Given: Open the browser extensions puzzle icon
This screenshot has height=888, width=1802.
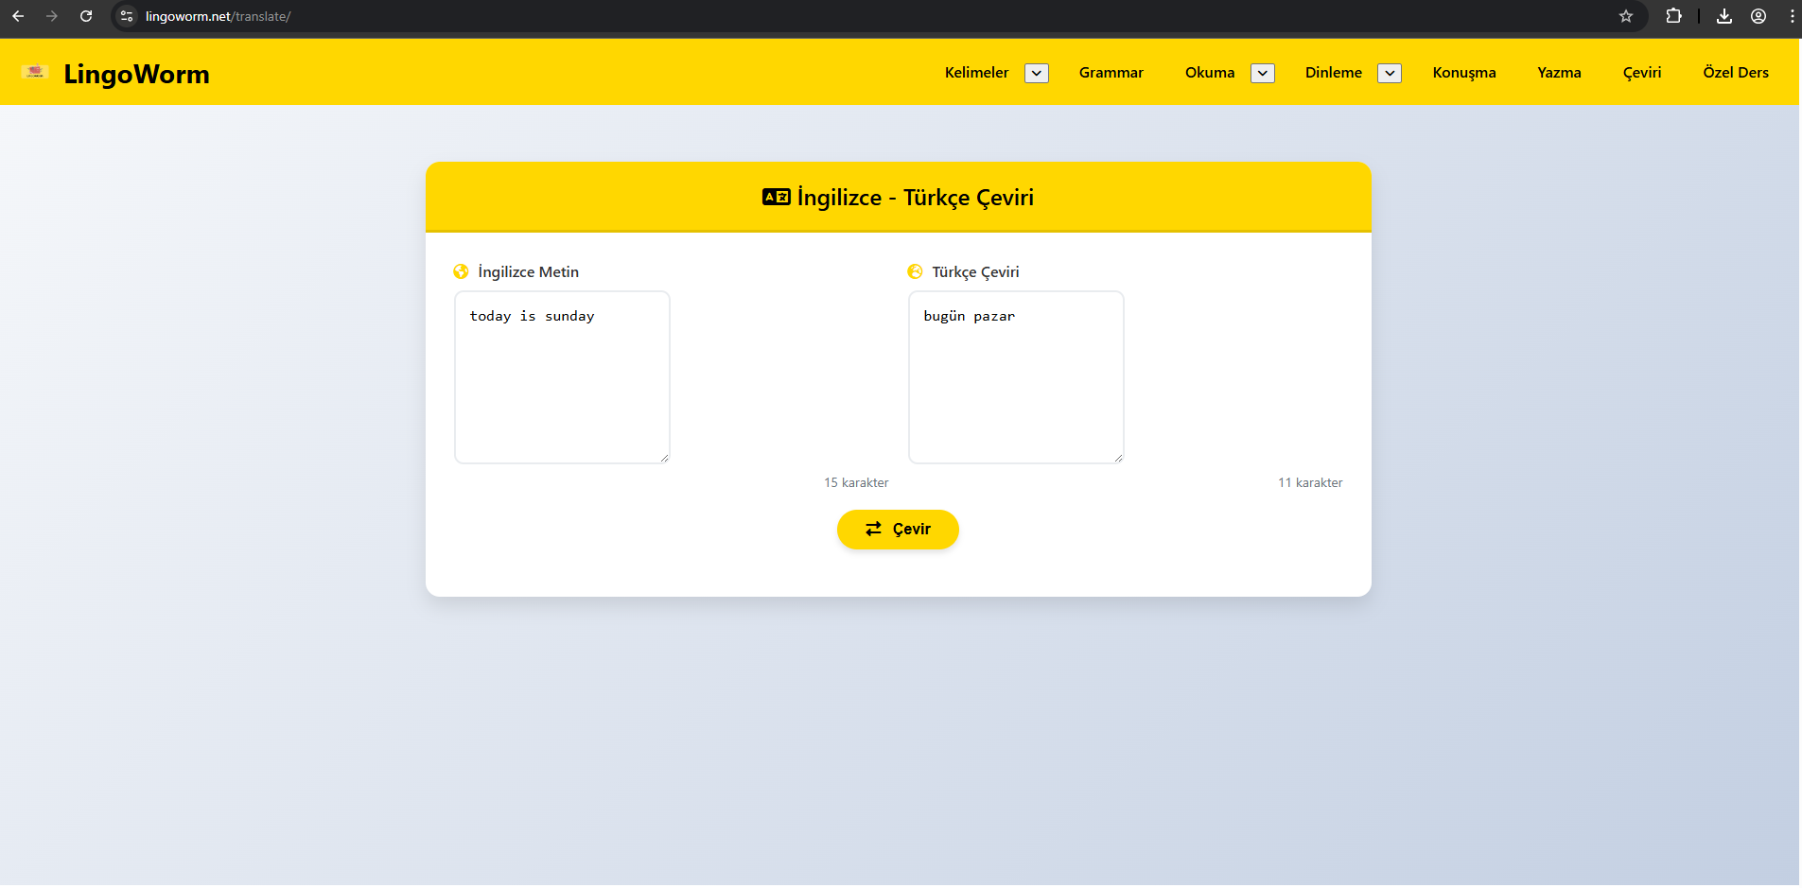Looking at the screenshot, I should click(x=1673, y=16).
